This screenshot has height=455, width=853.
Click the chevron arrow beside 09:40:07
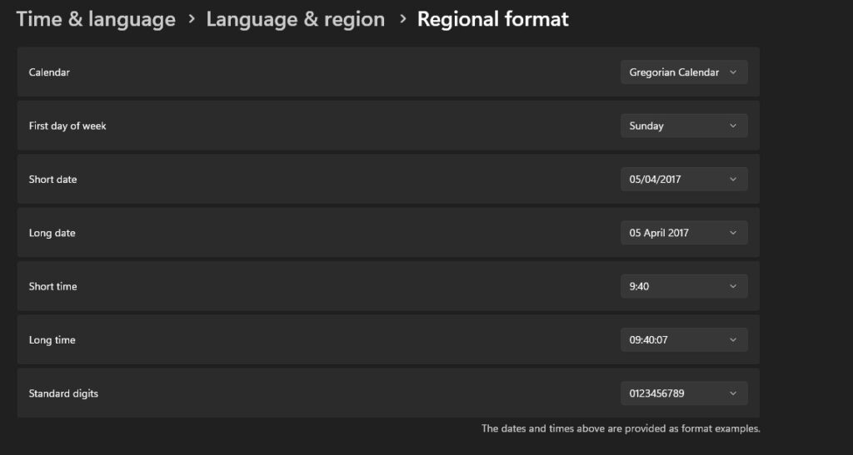click(733, 339)
